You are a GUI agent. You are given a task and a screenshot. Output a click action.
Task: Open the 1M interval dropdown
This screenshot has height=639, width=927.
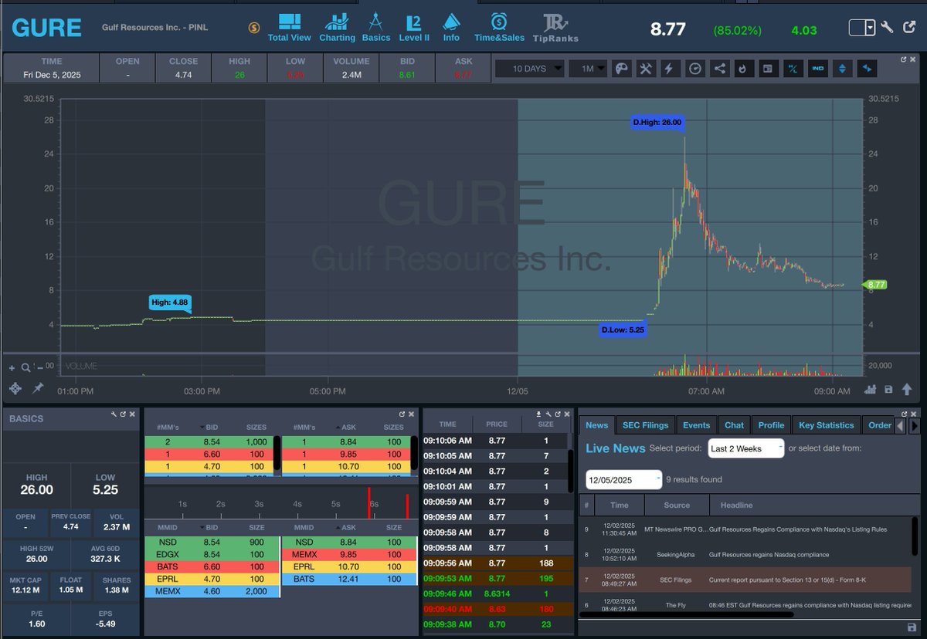pyautogui.click(x=589, y=69)
